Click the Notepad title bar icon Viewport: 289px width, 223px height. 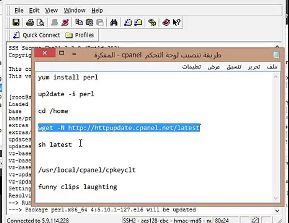click(276, 55)
